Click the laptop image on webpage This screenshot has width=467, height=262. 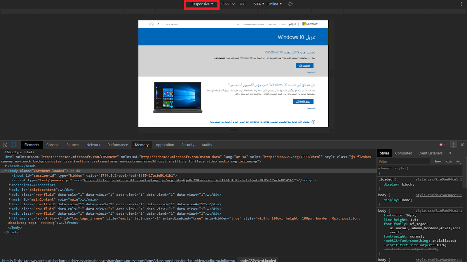pos(178,97)
